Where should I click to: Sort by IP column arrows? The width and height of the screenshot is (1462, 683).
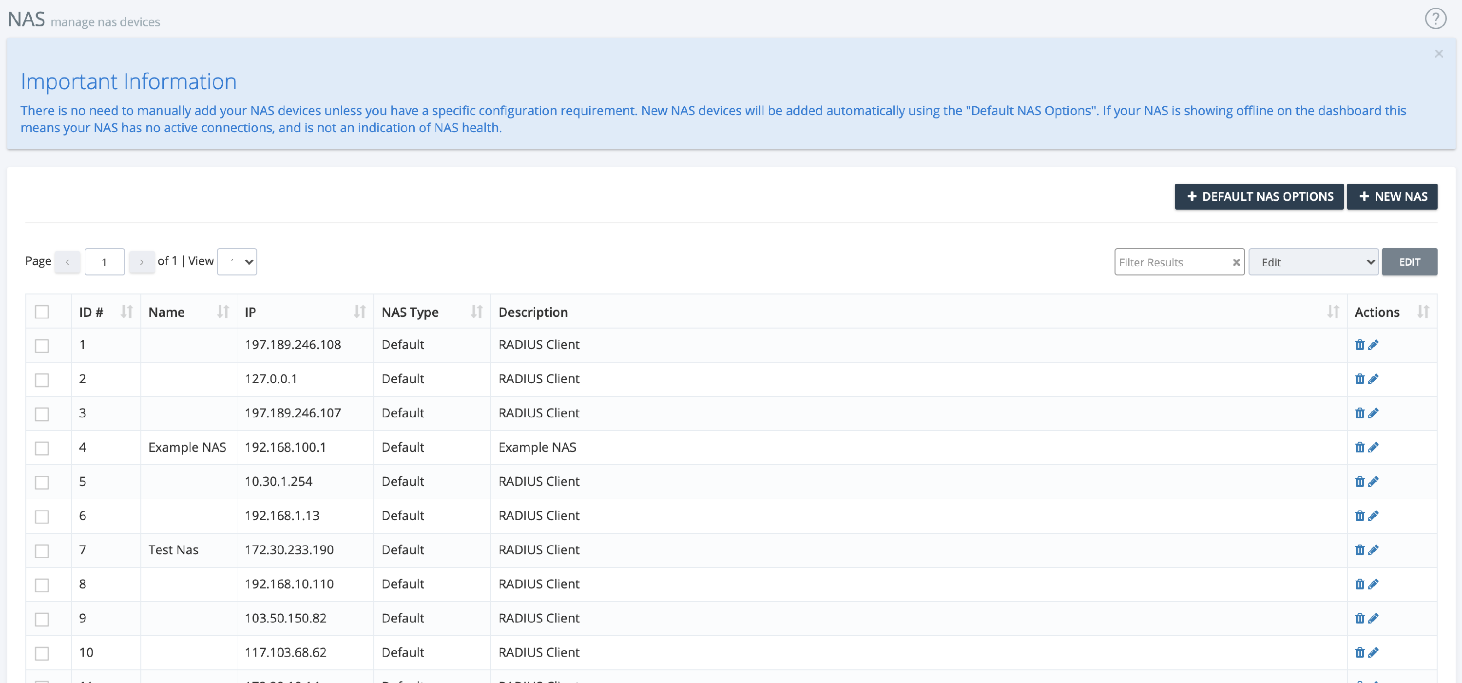tap(359, 312)
